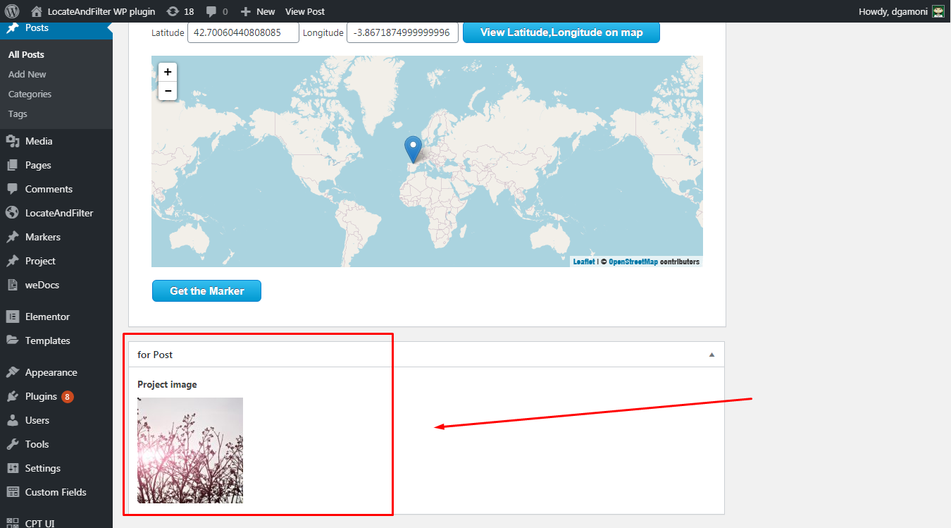Click the Get the Marker button
The image size is (951, 528).
(x=206, y=290)
